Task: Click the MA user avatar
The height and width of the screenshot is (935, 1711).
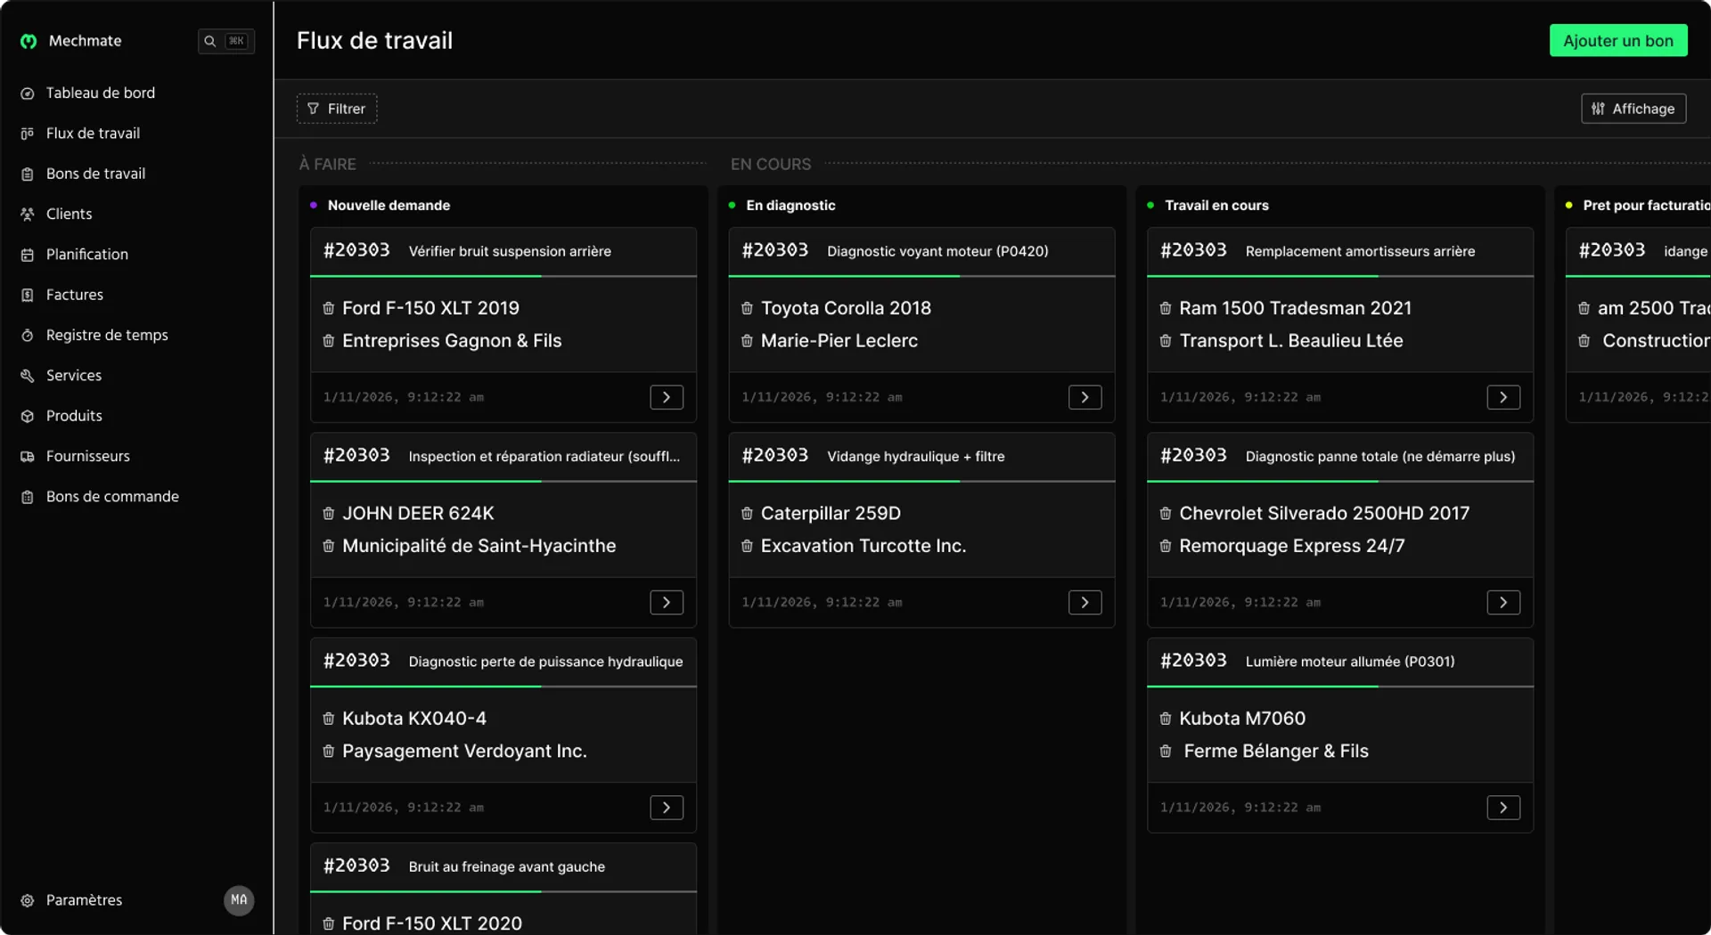Action: tap(239, 900)
